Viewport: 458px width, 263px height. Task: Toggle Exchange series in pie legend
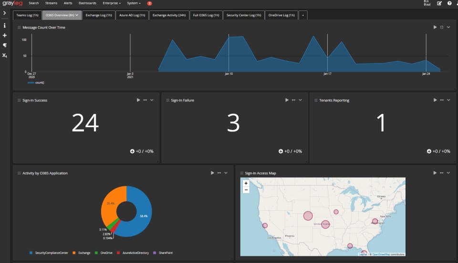click(82, 253)
